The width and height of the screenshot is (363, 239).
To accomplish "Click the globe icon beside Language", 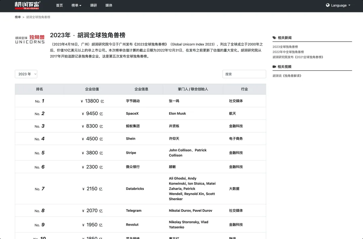I will pos(328,5).
